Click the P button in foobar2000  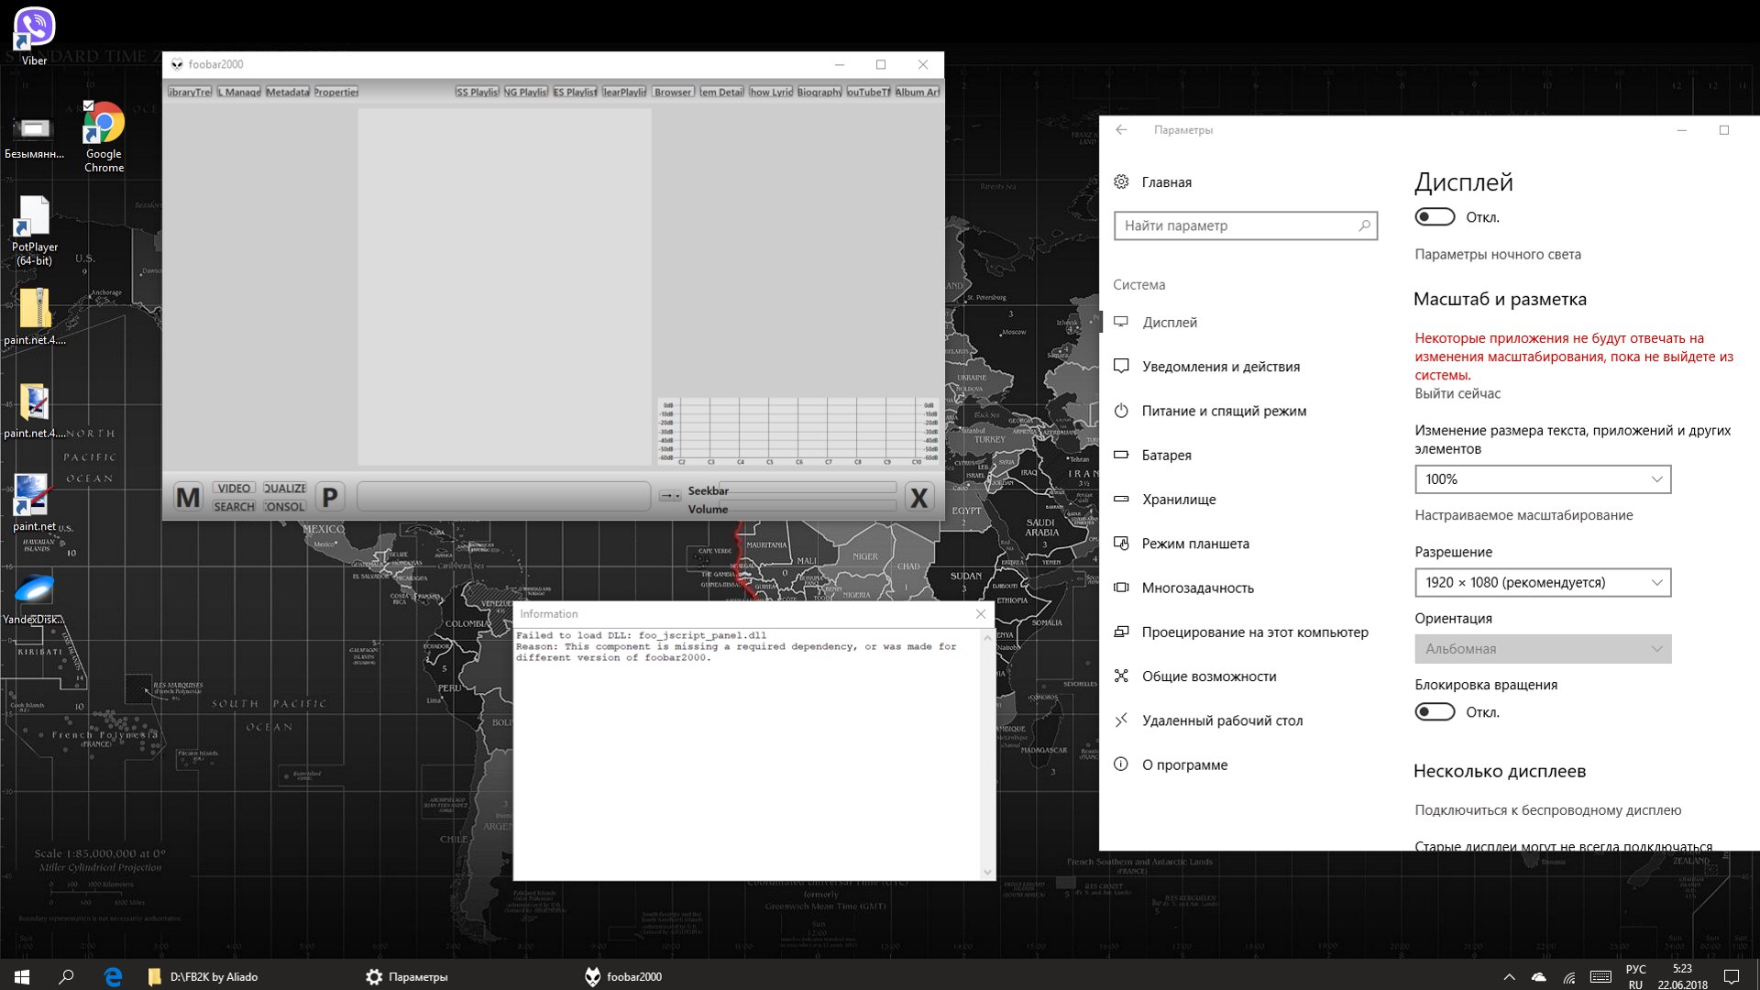[330, 497]
